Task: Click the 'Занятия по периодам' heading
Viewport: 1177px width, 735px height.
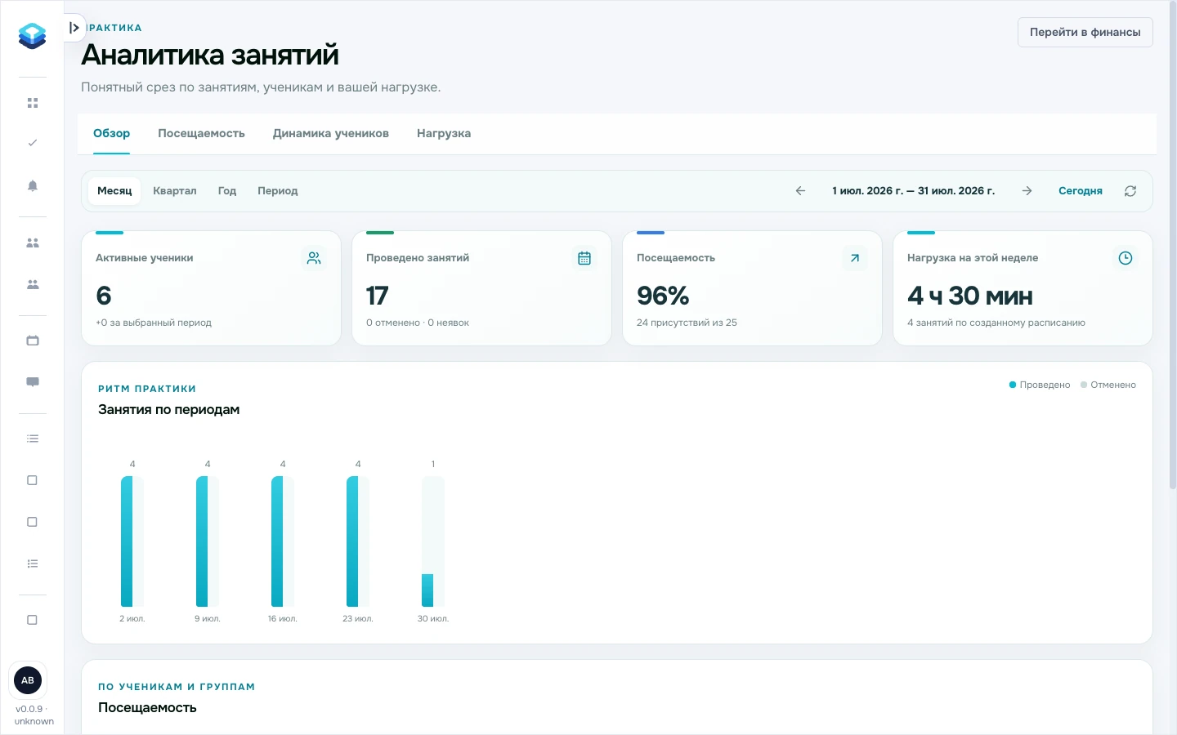Action: (x=168, y=409)
